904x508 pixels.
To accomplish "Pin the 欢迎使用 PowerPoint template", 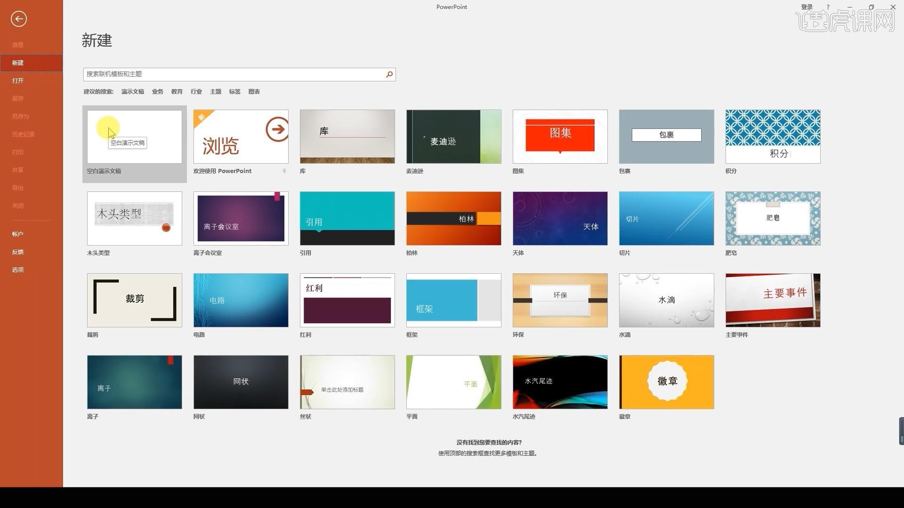I will pos(284,171).
